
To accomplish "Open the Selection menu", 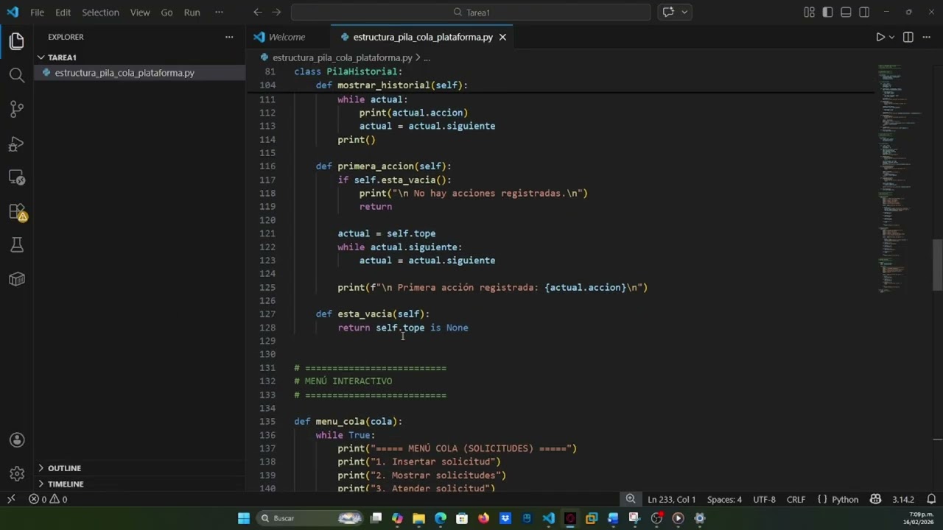I will (x=100, y=13).
